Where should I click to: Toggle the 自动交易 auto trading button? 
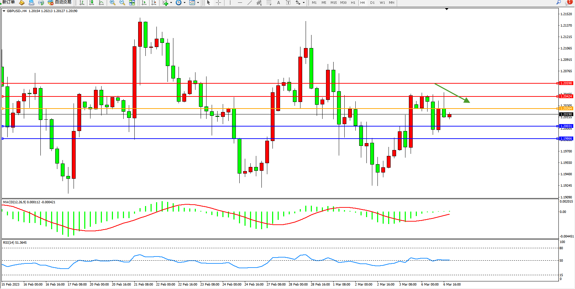point(60,2)
